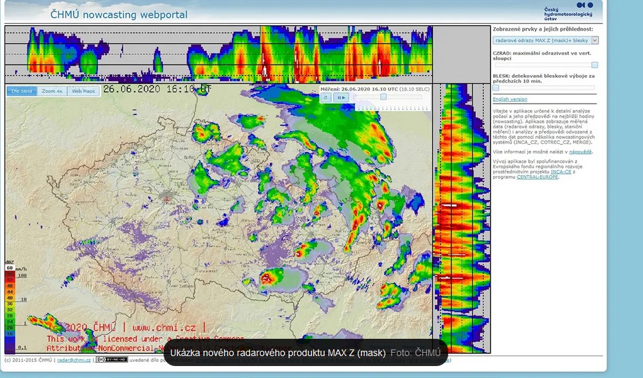643x378 pixels.
Task: Click the CZRAD transparency slider handle
Action: click(x=594, y=65)
